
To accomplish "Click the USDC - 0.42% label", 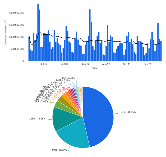I will tap(67, 78).
